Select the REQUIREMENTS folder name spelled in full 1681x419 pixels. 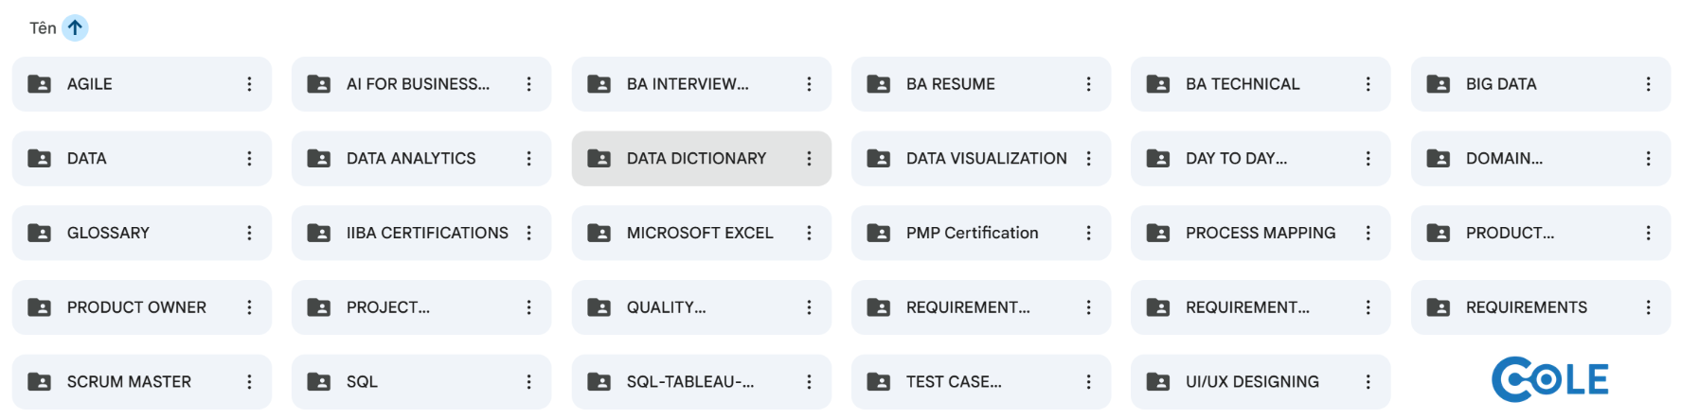click(1527, 307)
